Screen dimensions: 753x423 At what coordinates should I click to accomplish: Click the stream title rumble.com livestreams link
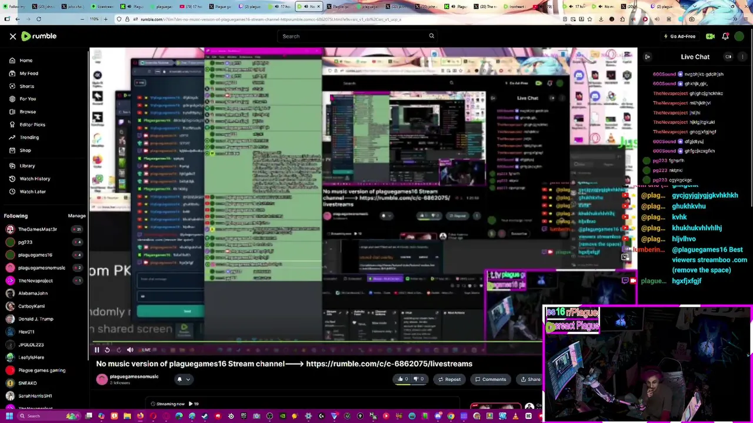(x=389, y=364)
